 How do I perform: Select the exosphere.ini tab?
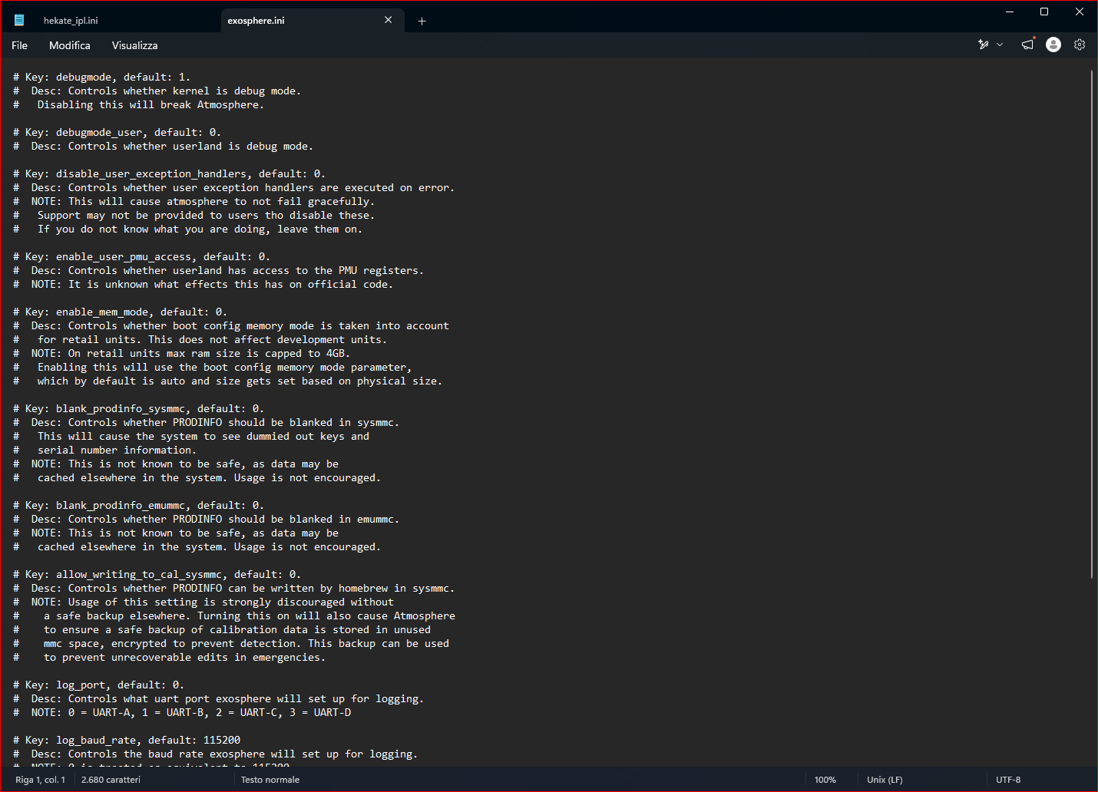click(x=256, y=21)
